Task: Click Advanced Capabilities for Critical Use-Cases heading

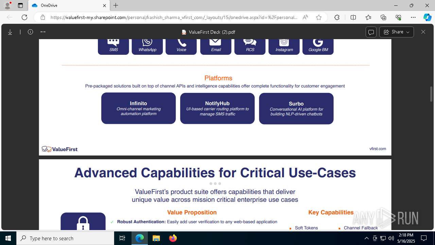Action: (215, 173)
